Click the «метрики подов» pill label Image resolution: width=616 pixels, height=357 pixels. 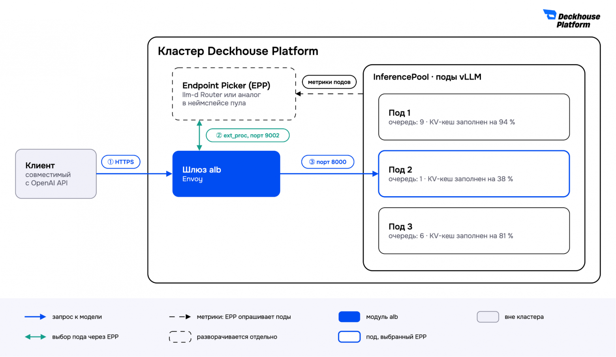pos(329,82)
